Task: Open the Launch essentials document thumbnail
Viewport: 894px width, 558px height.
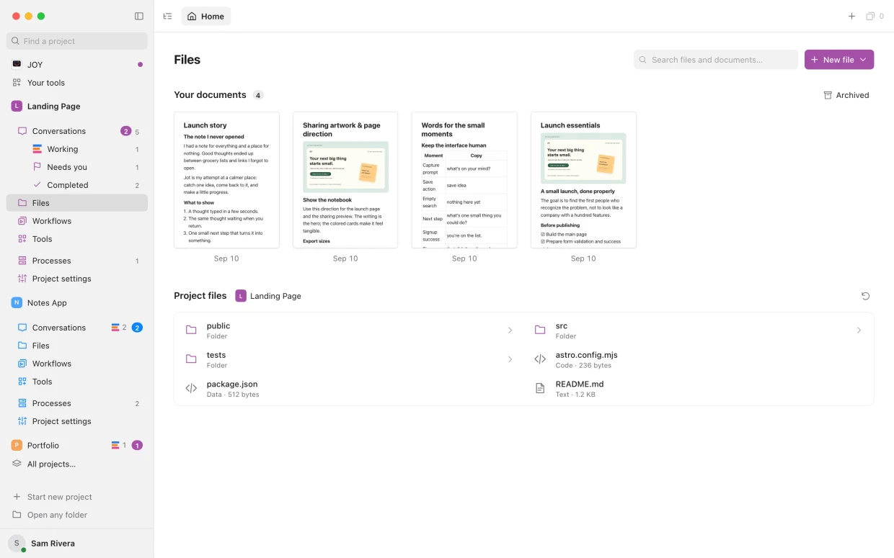Action: point(583,180)
